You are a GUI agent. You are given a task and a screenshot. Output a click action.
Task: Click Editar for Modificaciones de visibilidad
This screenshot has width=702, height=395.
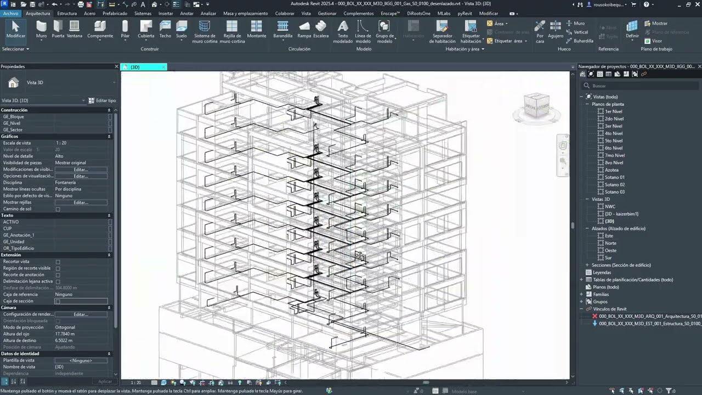tap(81, 170)
